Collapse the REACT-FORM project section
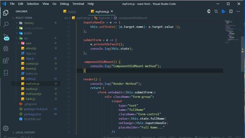The height and width of the screenshot is (138, 245). coord(13,18)
